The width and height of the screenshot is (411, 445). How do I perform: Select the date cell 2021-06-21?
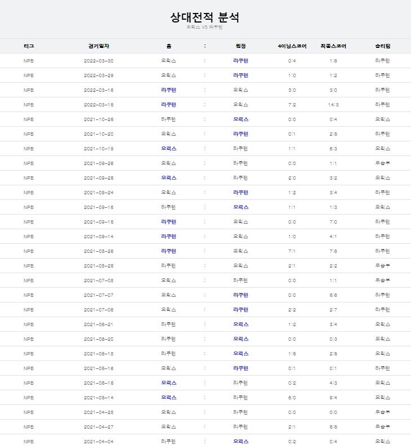[99, 324]
